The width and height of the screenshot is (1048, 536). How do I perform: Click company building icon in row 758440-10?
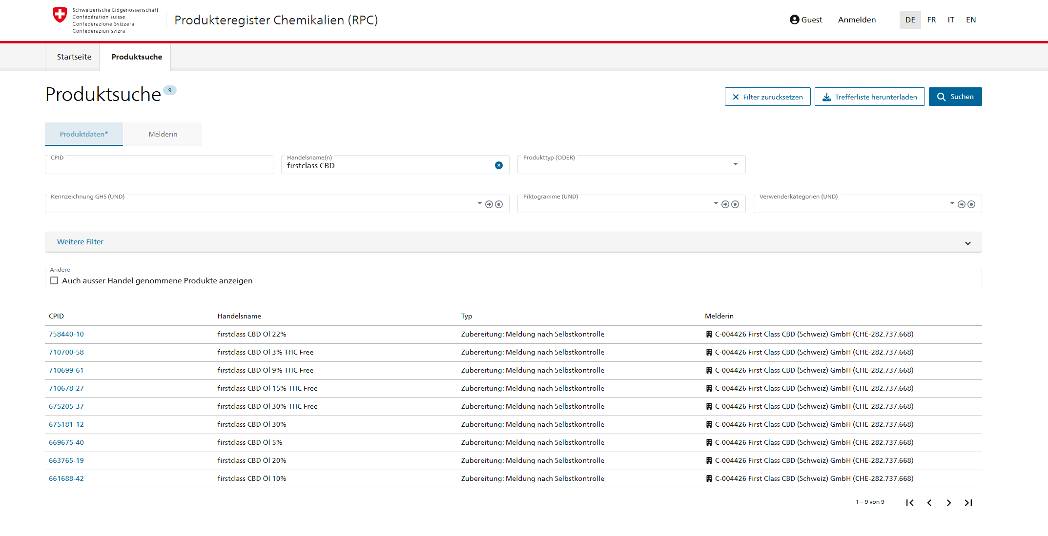[709, 334]
